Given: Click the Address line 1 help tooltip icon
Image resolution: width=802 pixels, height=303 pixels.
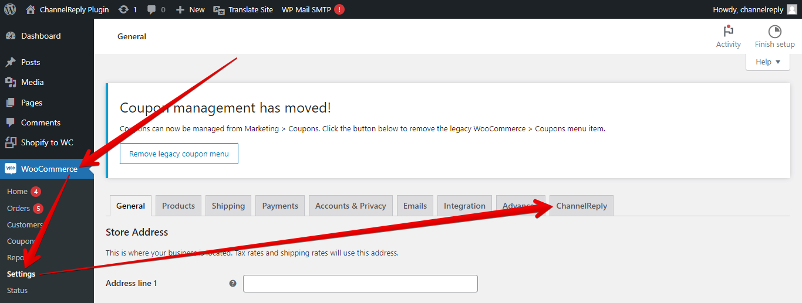Looking at the screenshot, I should coord(232,283).
